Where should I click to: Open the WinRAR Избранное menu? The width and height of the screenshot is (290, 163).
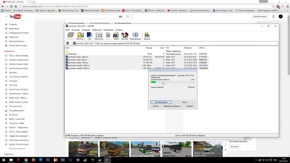97,30
